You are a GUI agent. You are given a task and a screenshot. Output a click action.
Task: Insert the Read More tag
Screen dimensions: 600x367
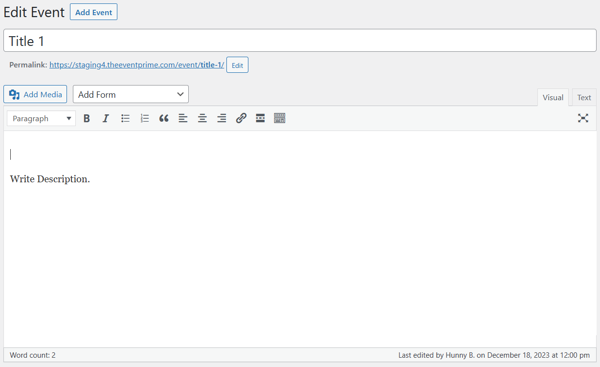pos(260,118)
